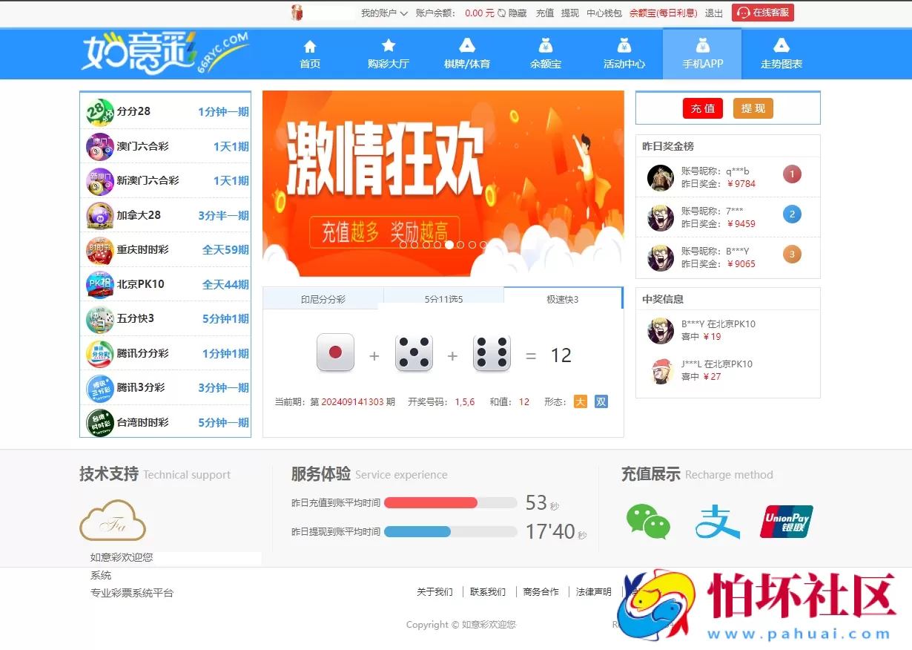Click the 手机APP navigation icon
Screen dimensions: 912x650
(701, 45)
